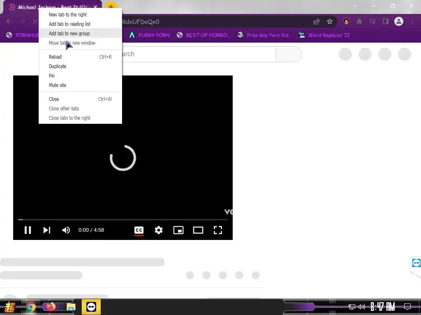The height and width of the screenshot is (315, 421).
Task: Enter fullscreen mode
Action: [218, 230]
